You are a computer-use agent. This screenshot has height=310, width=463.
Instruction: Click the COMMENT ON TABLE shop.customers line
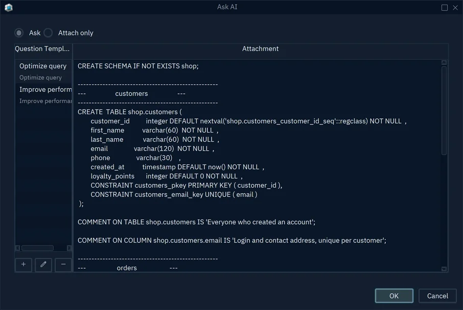[x=196, y=222]
